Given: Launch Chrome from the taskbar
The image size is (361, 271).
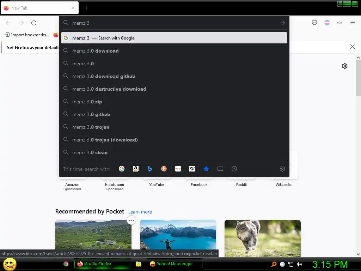Looking at the screenshot, I should click(66, 264).
